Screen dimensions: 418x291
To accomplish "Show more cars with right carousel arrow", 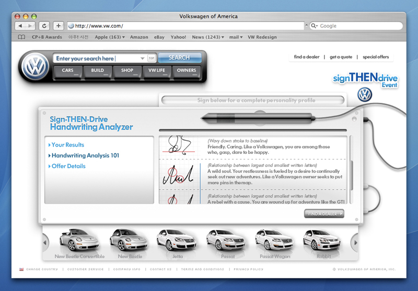I will coord(355,242).
